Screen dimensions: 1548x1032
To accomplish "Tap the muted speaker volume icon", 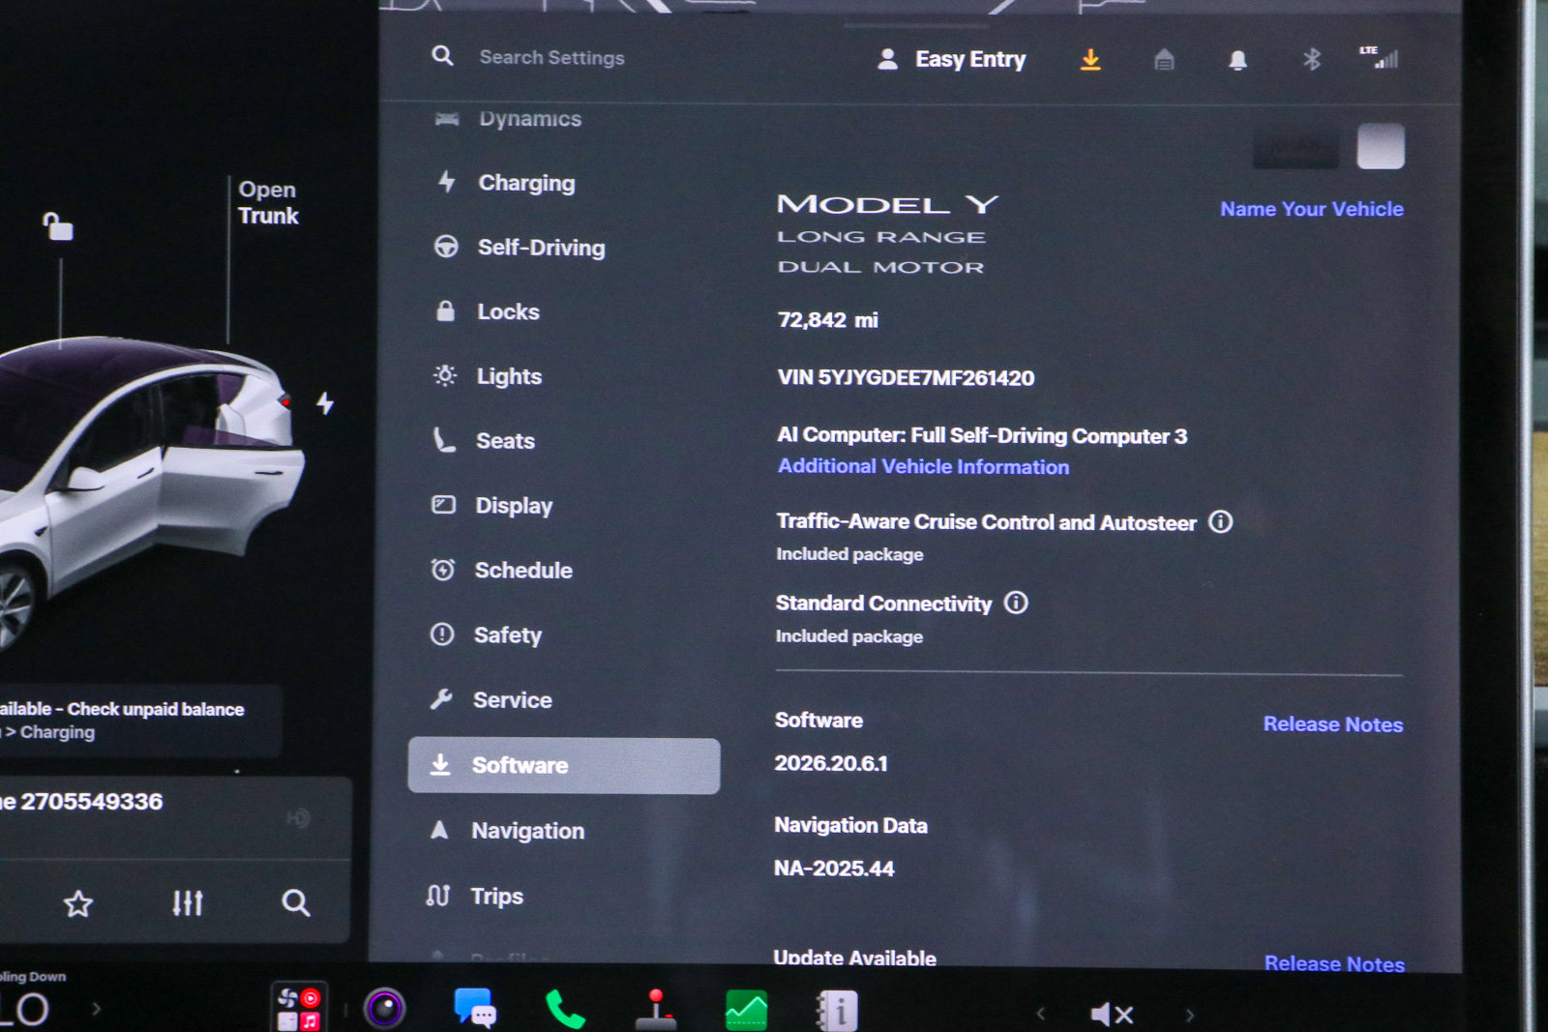I will pyautogui.click(x=1112, y=1014).
